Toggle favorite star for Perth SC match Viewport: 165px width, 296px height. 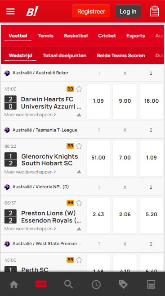click(79, 260)
